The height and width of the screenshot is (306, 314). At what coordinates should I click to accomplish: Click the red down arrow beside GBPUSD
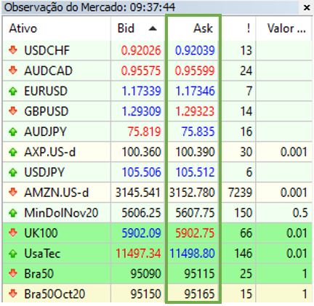(x=13, y=111)
